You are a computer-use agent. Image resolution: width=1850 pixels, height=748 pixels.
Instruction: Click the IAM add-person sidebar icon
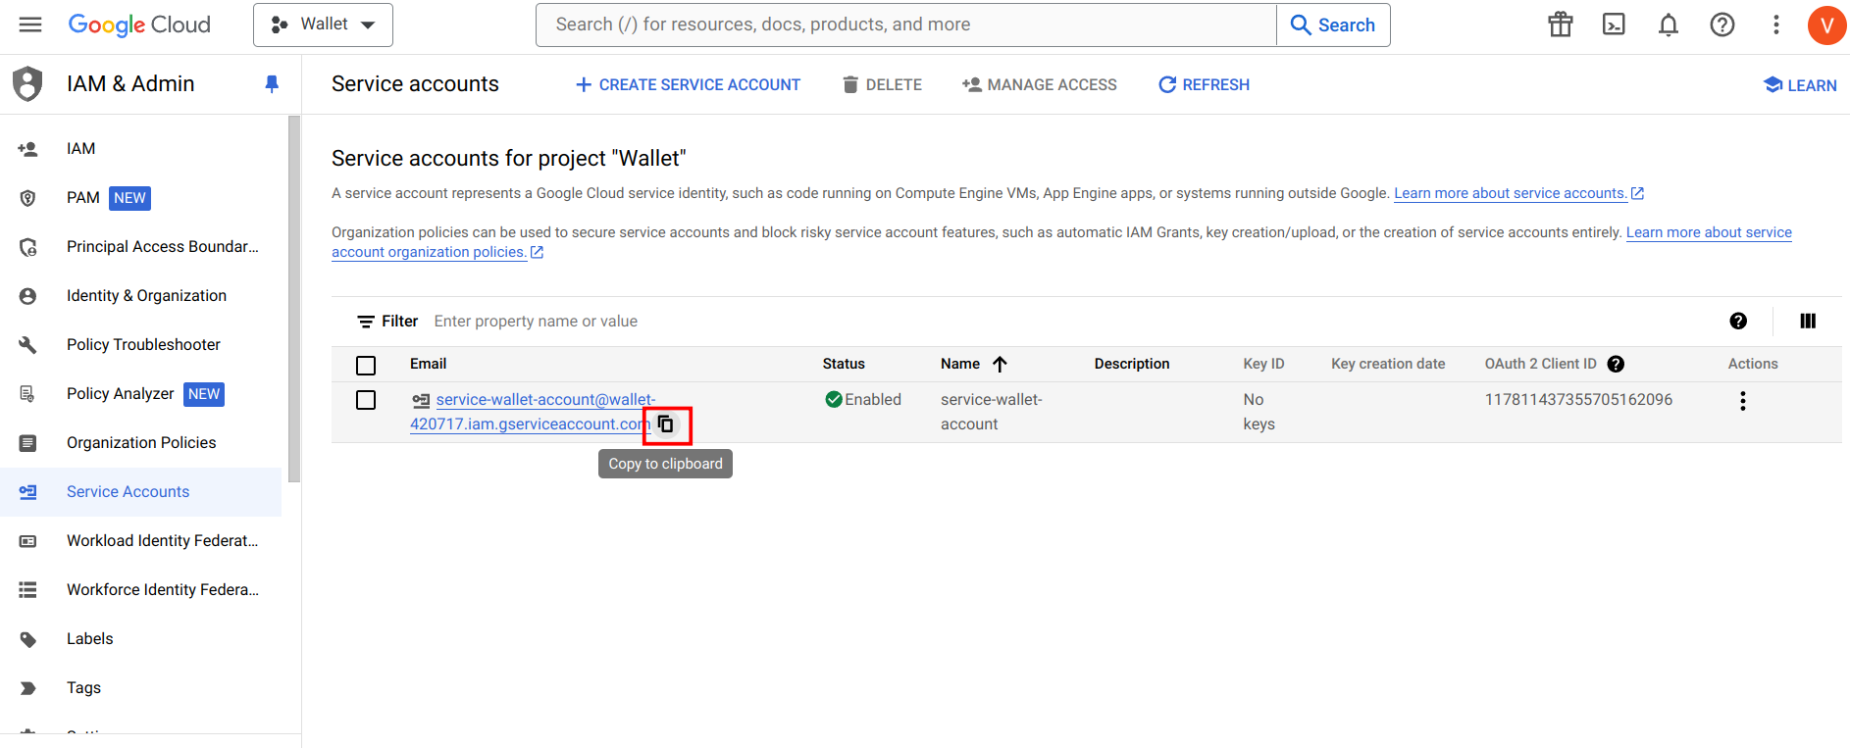(x=27, y=149)
